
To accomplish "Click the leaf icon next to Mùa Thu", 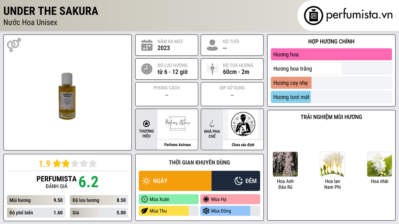I will click(145, 211).
